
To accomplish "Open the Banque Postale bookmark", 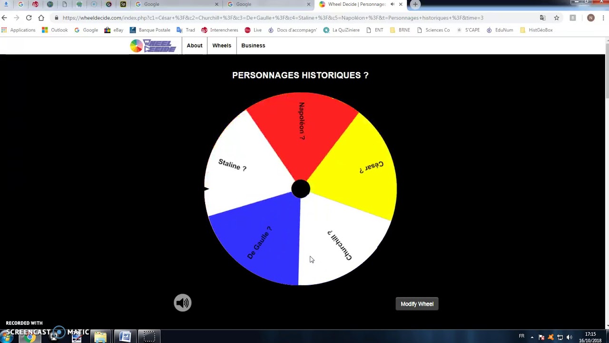I will 150,30.
